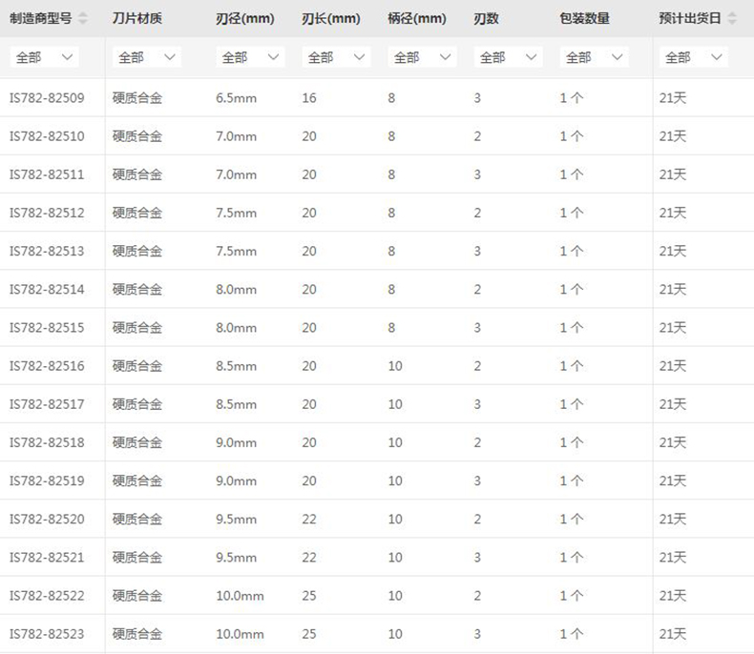The width and height of the screenshot is (754, 654).
Task: Click 硬质合金 in IS782-82514 row
Action: (137, 290)
